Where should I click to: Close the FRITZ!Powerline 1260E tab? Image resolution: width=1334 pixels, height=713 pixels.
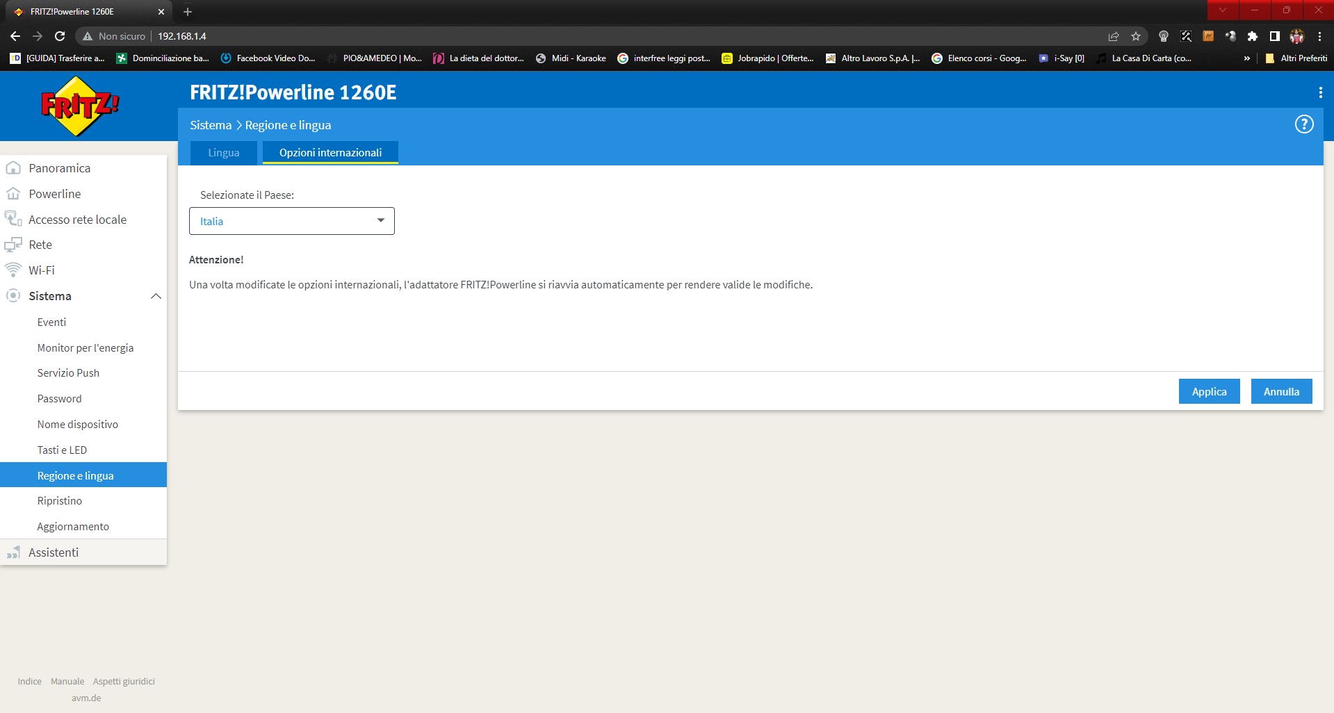pos(161,12)
